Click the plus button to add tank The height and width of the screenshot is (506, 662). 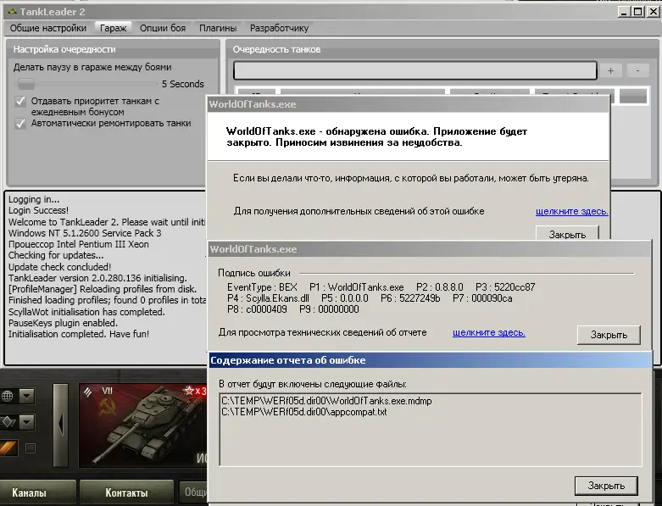[x=610, y=71]
